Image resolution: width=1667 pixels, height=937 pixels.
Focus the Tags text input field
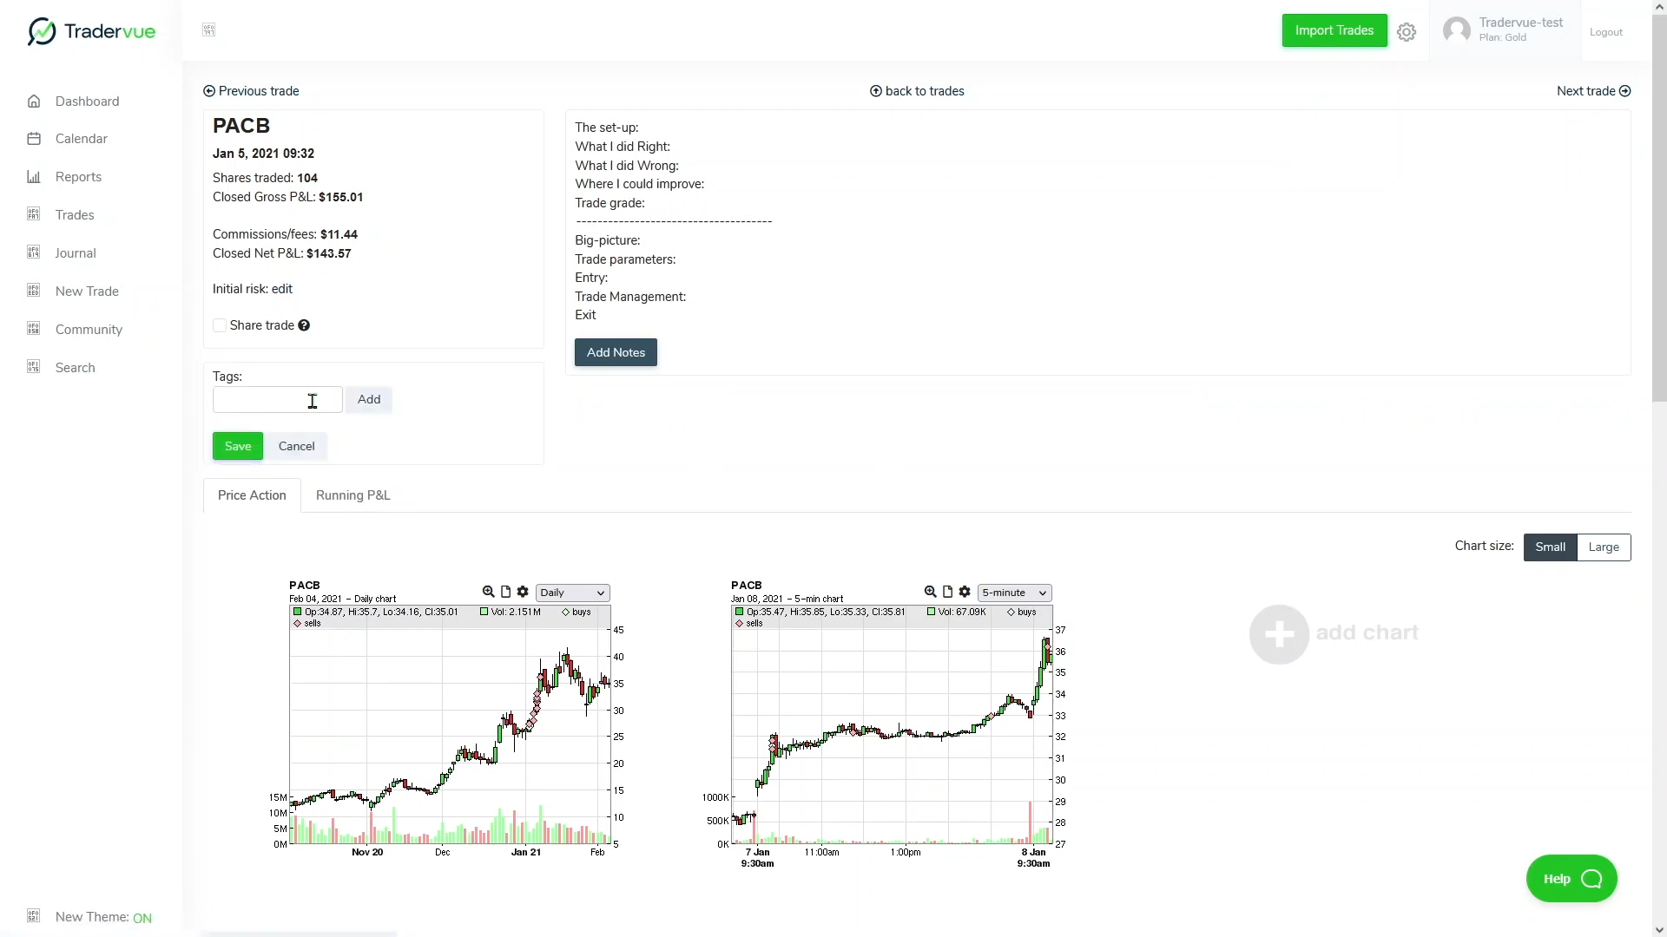(x=277, y=400)
